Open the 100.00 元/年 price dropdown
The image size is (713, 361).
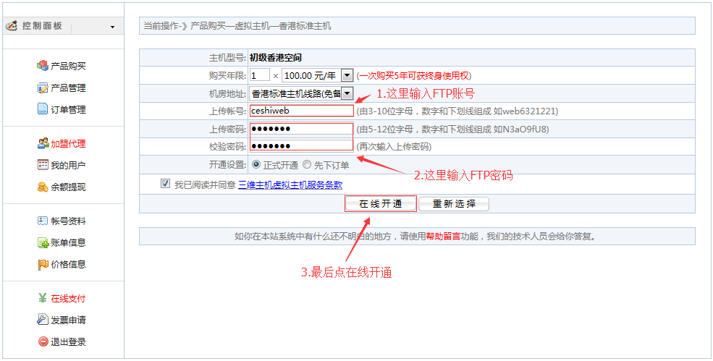click(347, 75)
